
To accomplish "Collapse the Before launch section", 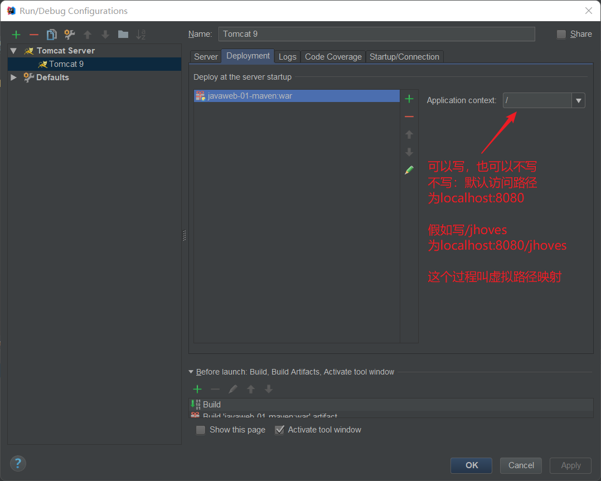I will click(191, 372).
